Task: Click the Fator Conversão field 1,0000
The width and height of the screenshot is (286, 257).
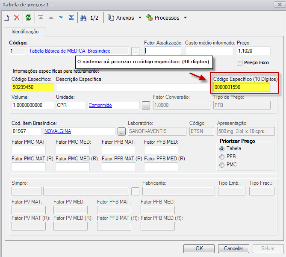Action: [182, 105]
